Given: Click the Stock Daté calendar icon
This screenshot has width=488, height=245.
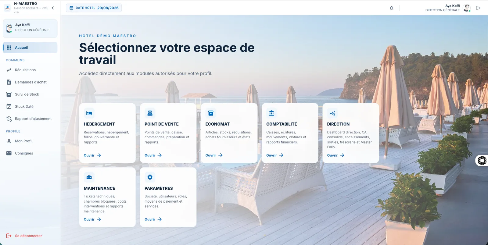Looking at the screenshot, I should (9, 106).
